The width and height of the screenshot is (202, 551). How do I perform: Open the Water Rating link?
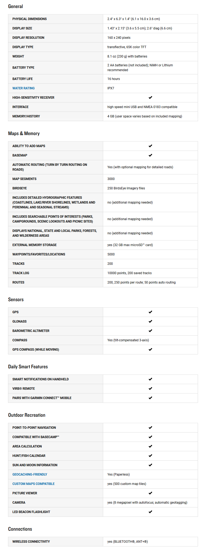click(x=24, y=88)
